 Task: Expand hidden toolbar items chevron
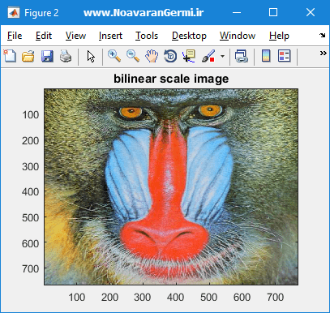tap(323, 53)
